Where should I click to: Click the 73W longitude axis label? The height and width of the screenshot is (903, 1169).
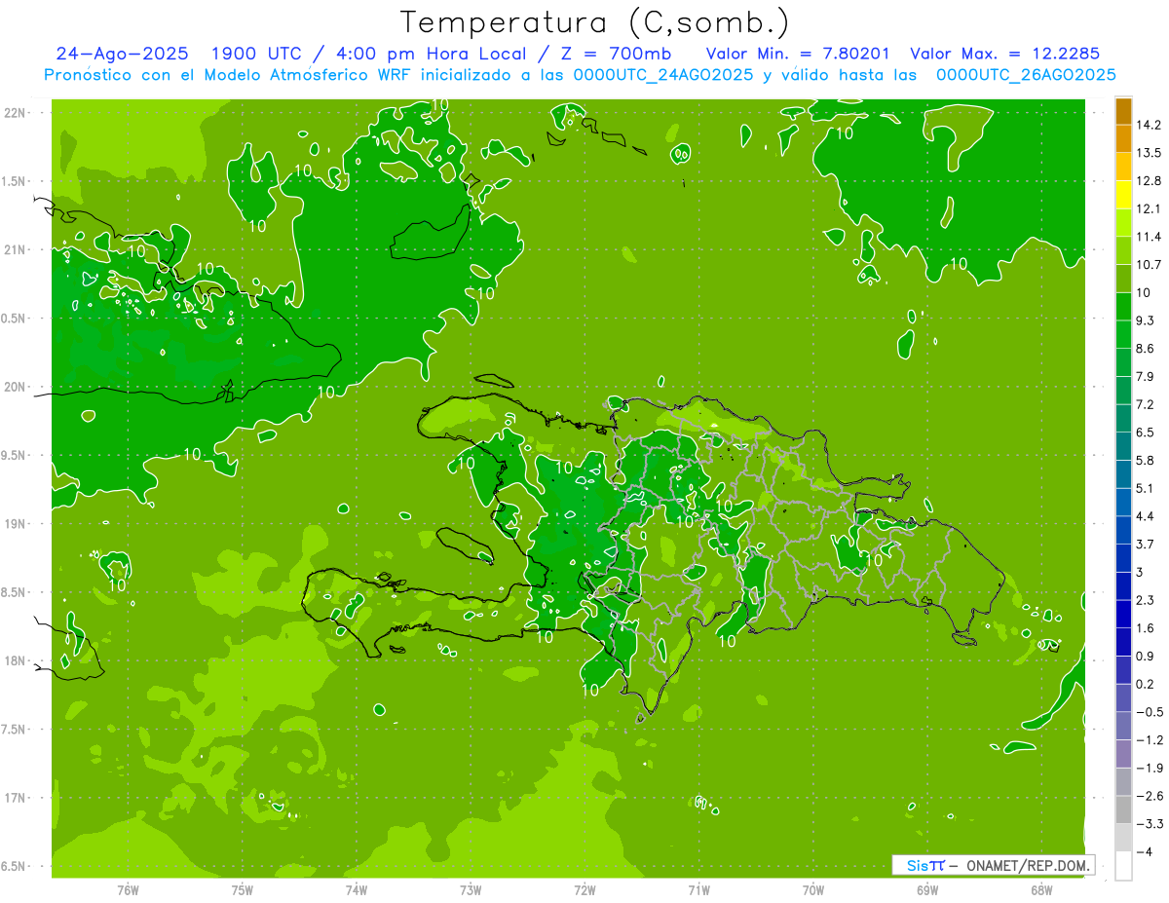471,890
